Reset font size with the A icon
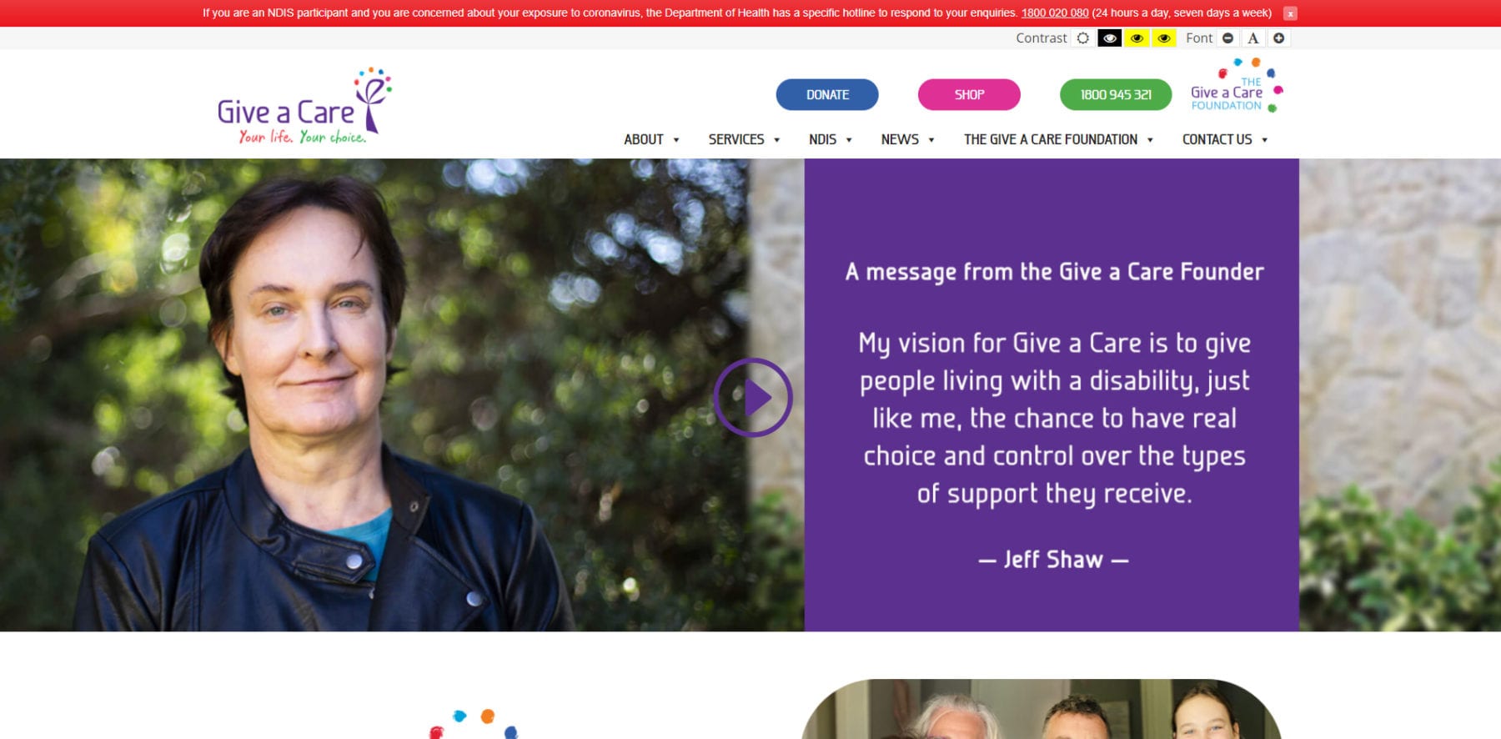This screenshot has height=739, width=1501. pyautogui.click(x=1253, y=38)
